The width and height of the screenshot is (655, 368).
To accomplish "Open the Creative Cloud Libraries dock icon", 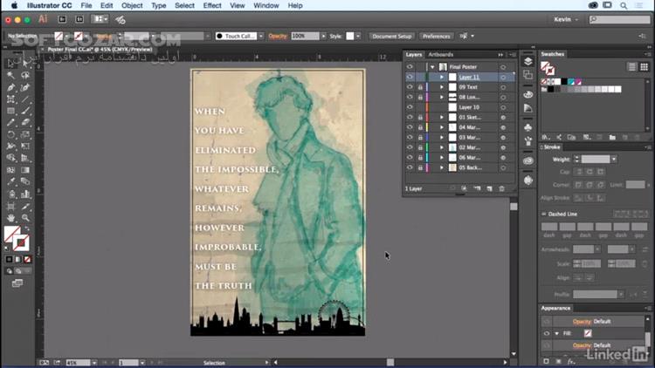I will coord(528,160).
